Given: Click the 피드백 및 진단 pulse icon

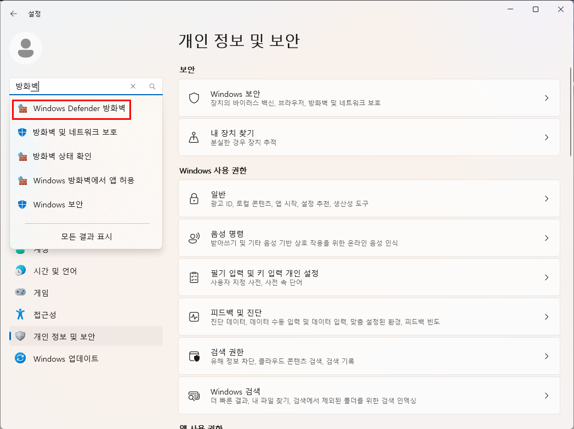Looking at the screenshot, I should (x=194, y=317).
